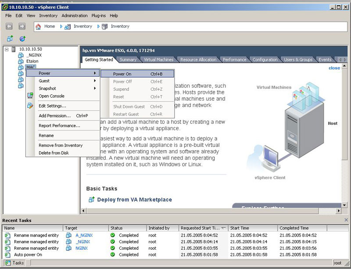Viewport: 351px width, 269px height.
Task: Click breadcrumb arrow before second Inventory
Action: click(98, 26)
